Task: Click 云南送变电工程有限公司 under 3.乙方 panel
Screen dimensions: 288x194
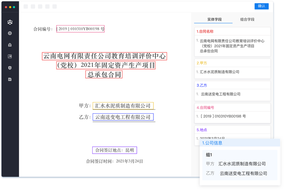Action: [x=221, y=94]
